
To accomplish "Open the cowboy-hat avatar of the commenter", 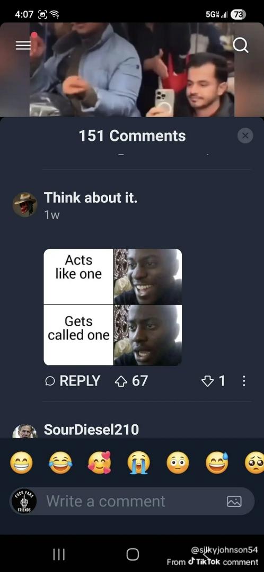I will [x=25, y=204].
